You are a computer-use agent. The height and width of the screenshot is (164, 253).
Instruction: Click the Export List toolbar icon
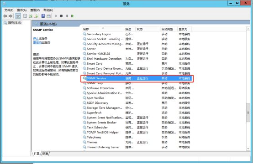(36, 16)
